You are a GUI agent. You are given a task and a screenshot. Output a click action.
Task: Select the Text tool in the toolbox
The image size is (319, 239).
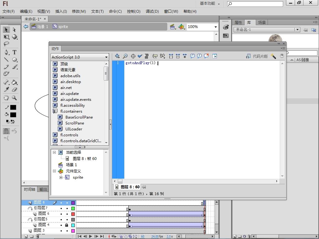click(14, 52)
